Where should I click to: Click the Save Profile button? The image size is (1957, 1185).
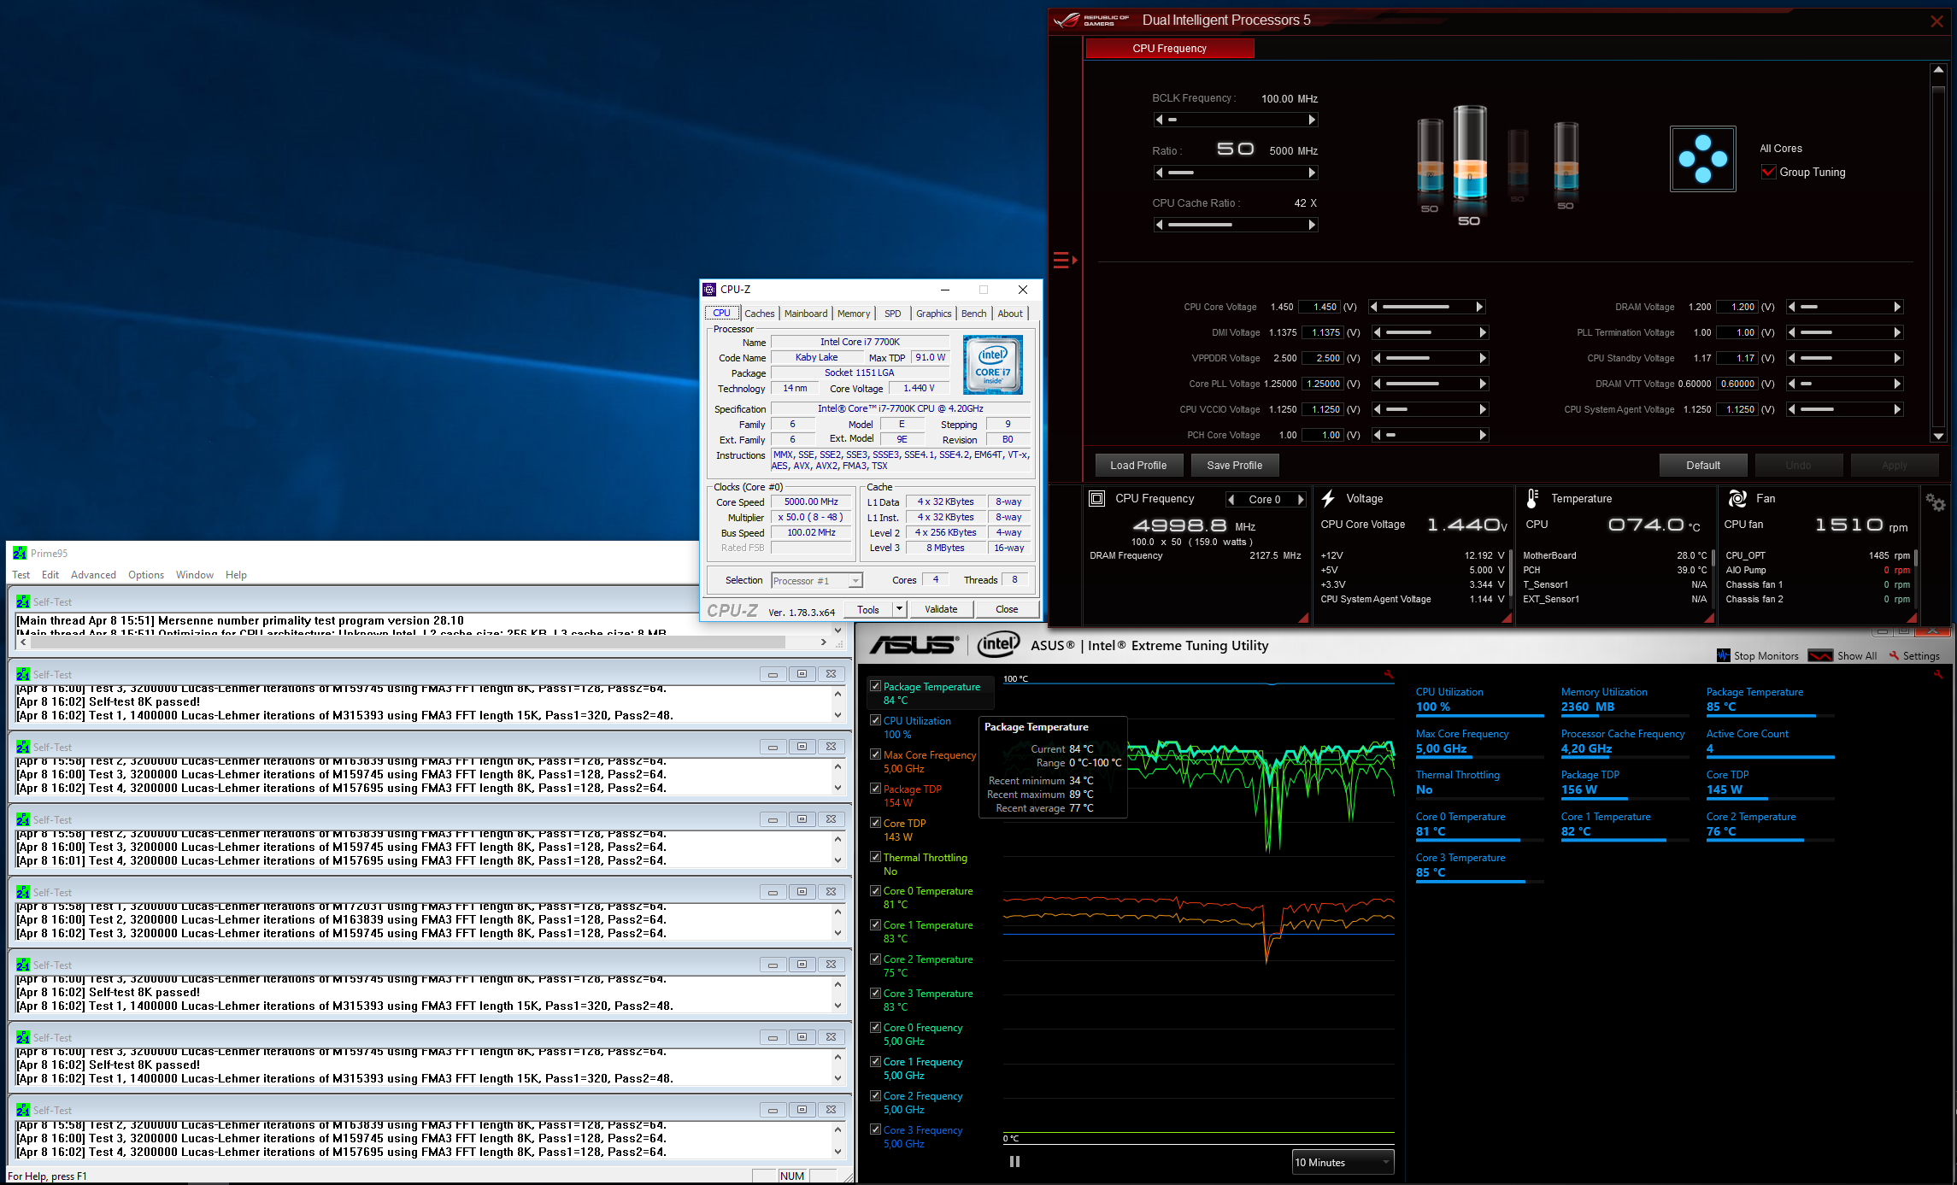click(1234, 466)
